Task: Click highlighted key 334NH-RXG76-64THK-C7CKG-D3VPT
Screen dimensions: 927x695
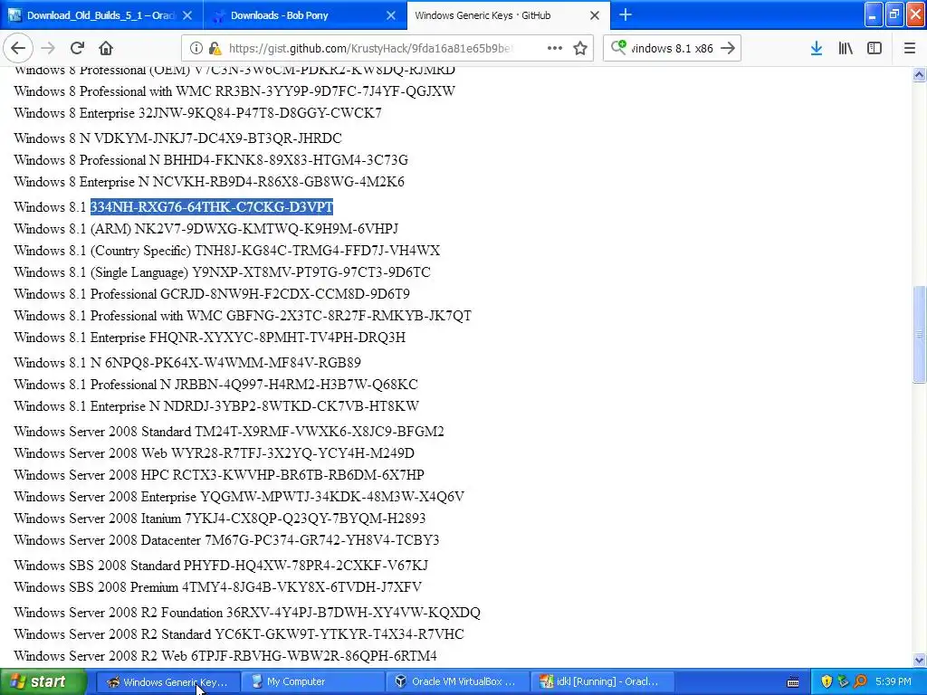Action: [x=212, y=207]
